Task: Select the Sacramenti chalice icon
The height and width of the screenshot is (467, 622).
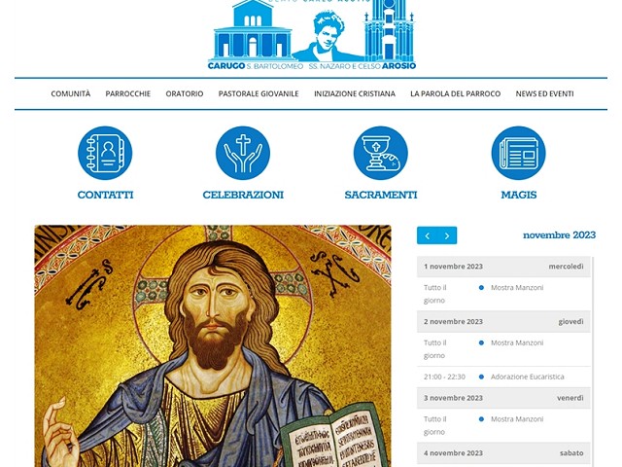Action: click(x=381, y=153)
